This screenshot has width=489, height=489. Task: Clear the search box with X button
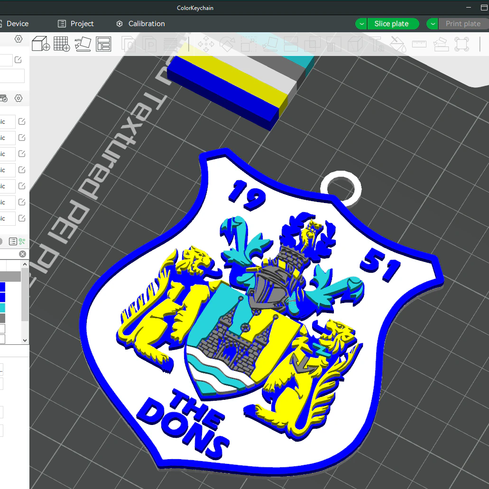point(22,254)
